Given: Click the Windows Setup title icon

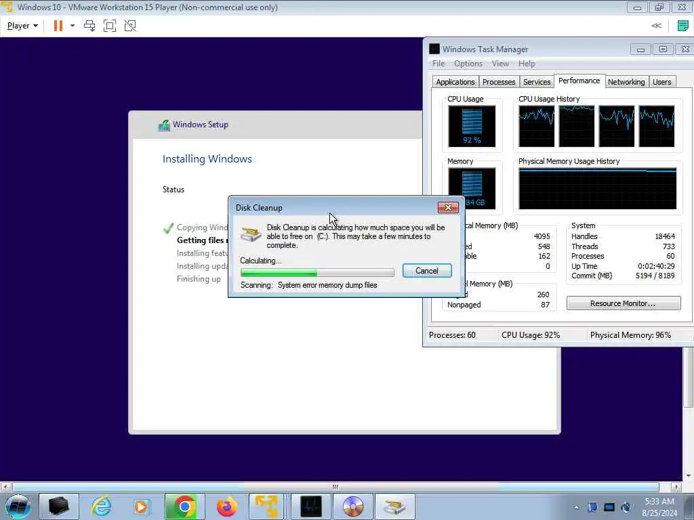Looking at the screenshot, I should click(x=164, y=125).
